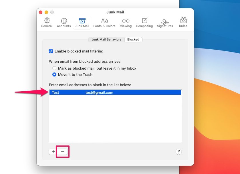Screen dimensions: 240x174
Task: Choose the 'Move it to the Trash' option
Action: (54, 75)
